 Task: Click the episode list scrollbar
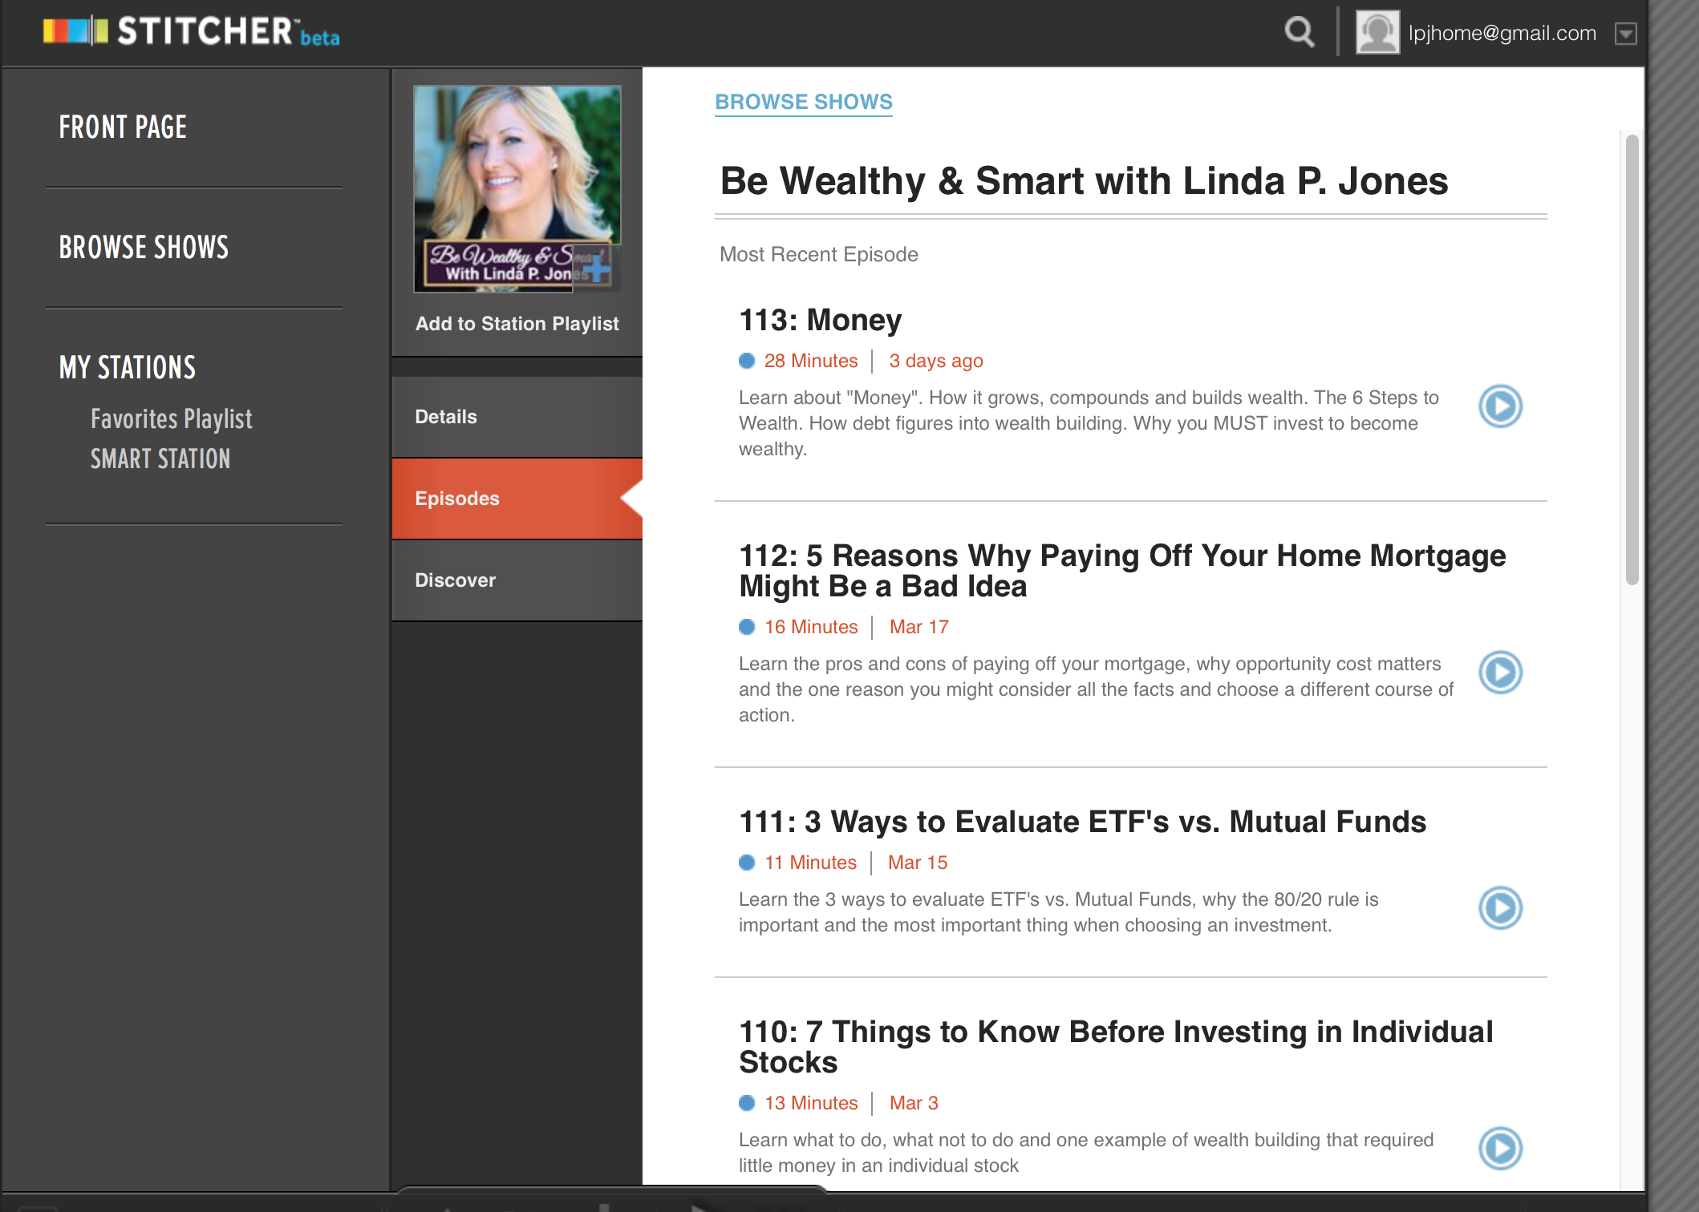[1632, 359]
